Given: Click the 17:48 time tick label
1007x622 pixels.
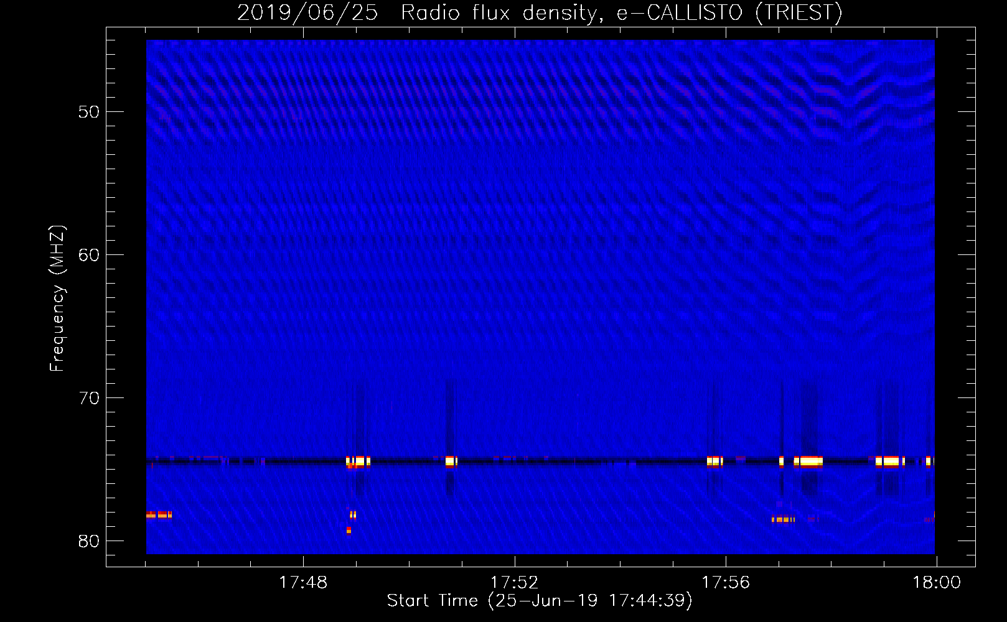Looking at the screenshot, I should 303,583.
